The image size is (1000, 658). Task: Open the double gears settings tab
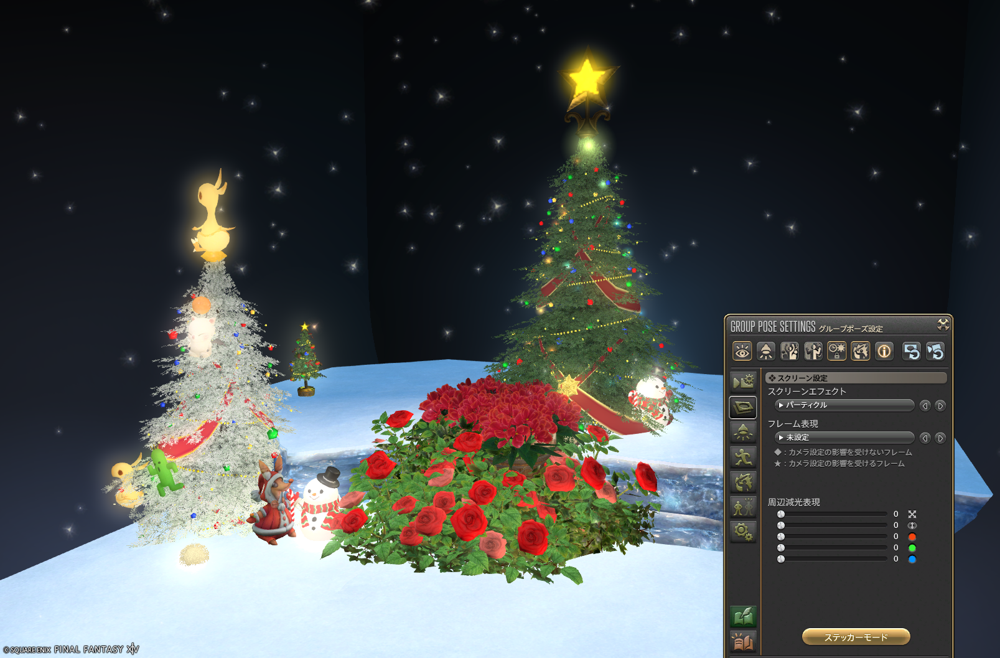click(x=743, y=532)
